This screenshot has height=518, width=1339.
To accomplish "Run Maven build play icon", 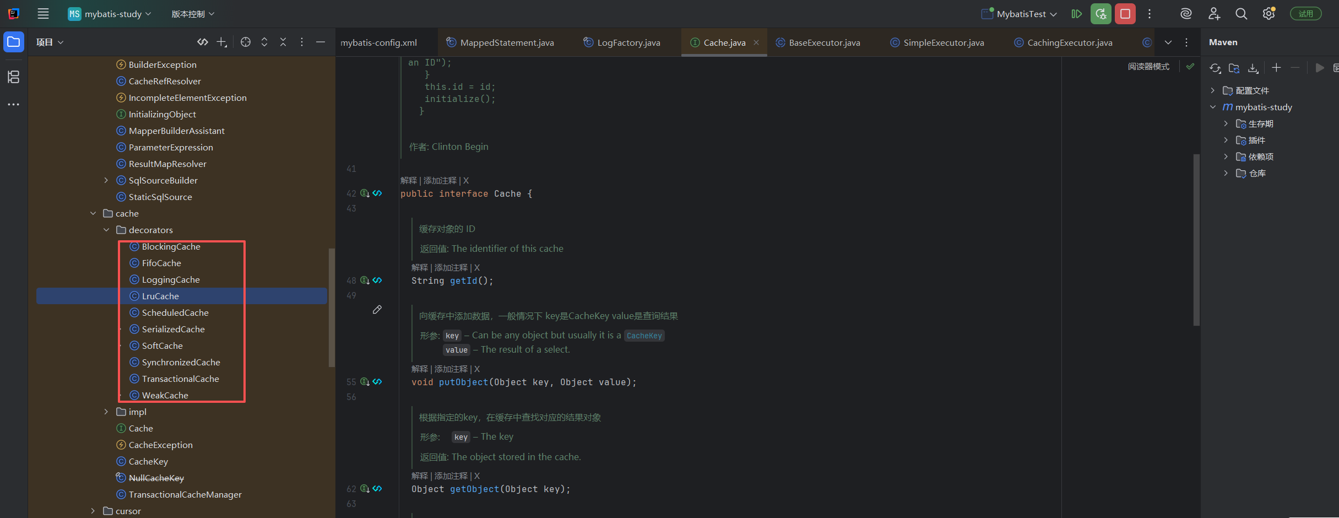I will pos(1320,68).
